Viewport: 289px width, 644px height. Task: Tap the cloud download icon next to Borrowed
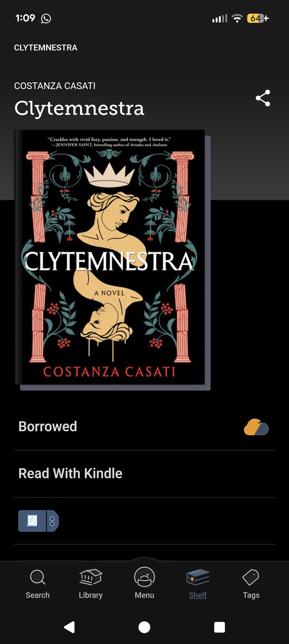pyautogui.click(x=256, y=427)
